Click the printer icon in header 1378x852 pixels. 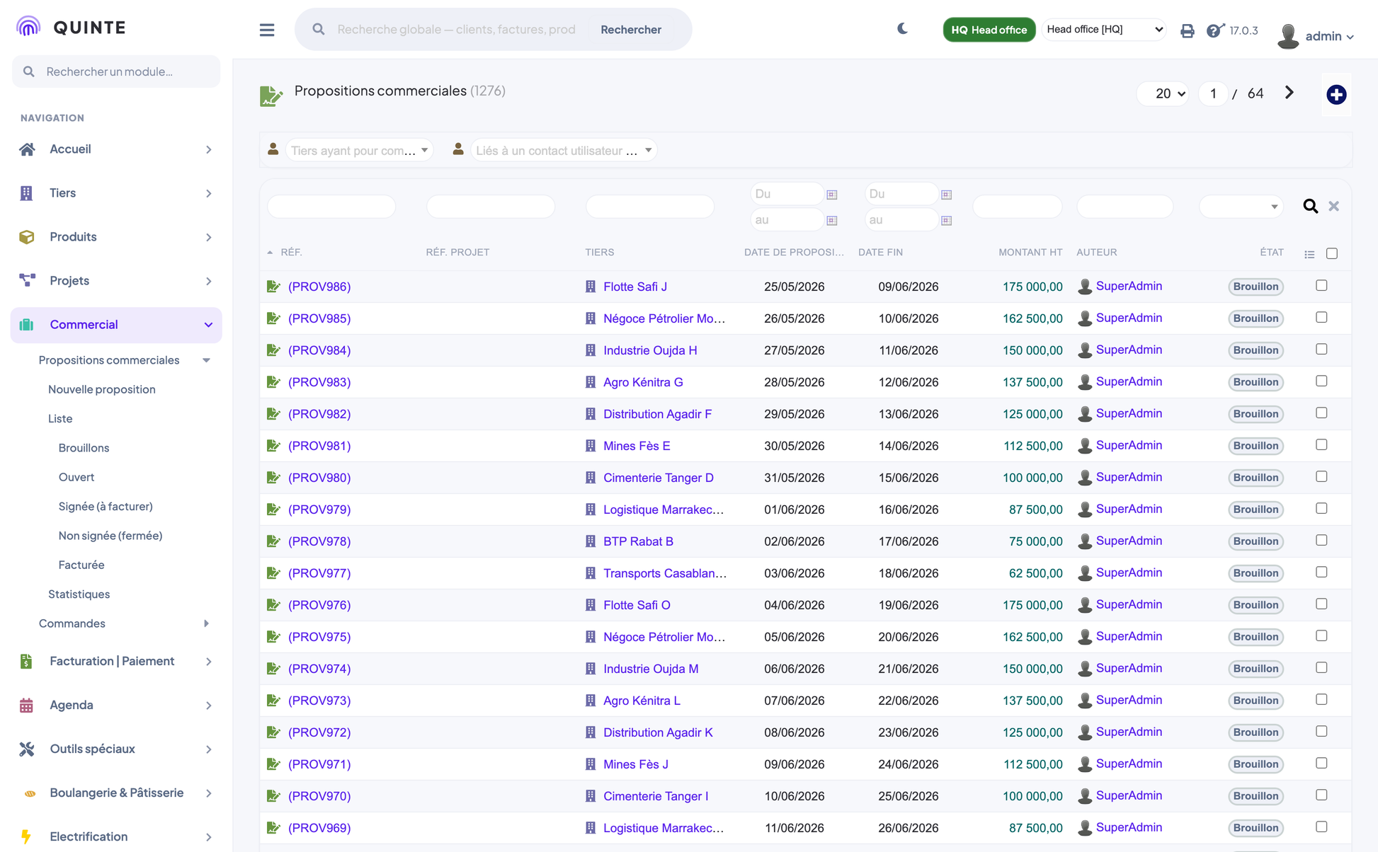click(x=1188, y=30)
